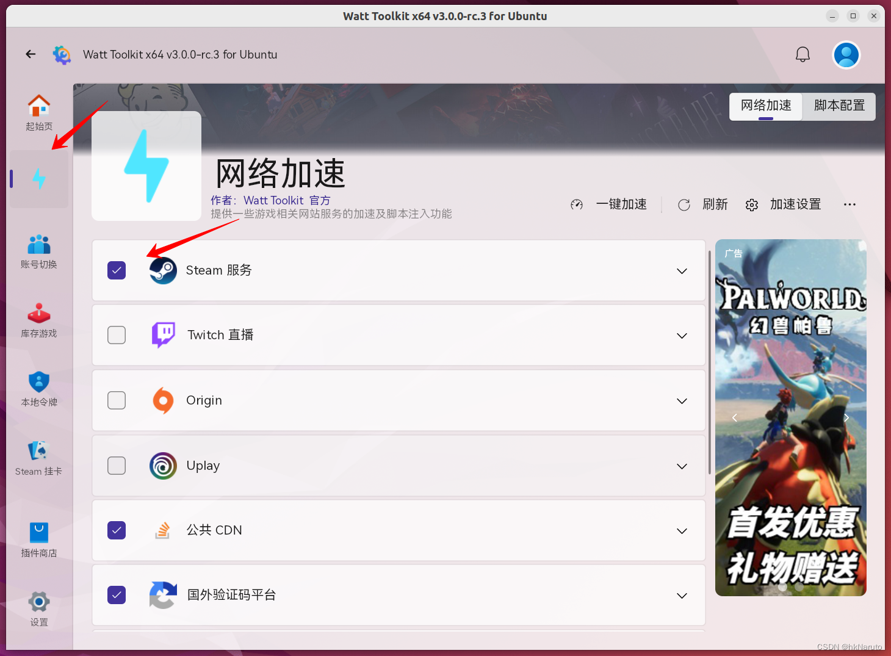
Task: Uncheck the 国外验证码平台 checkbox
Action: click(117, 595)
